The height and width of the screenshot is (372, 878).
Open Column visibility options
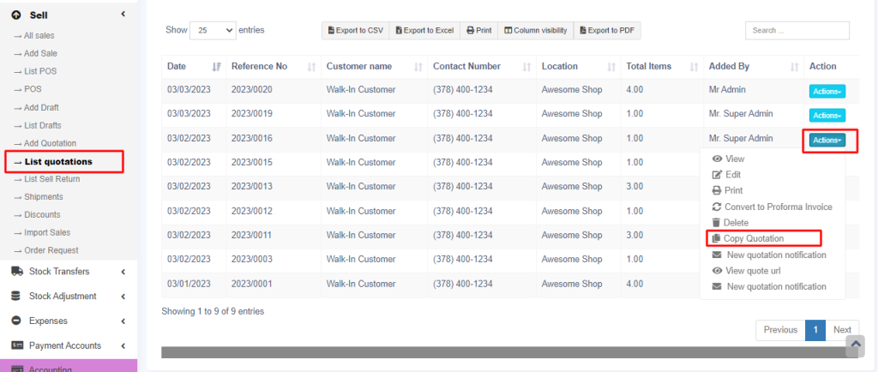(535, 31)
